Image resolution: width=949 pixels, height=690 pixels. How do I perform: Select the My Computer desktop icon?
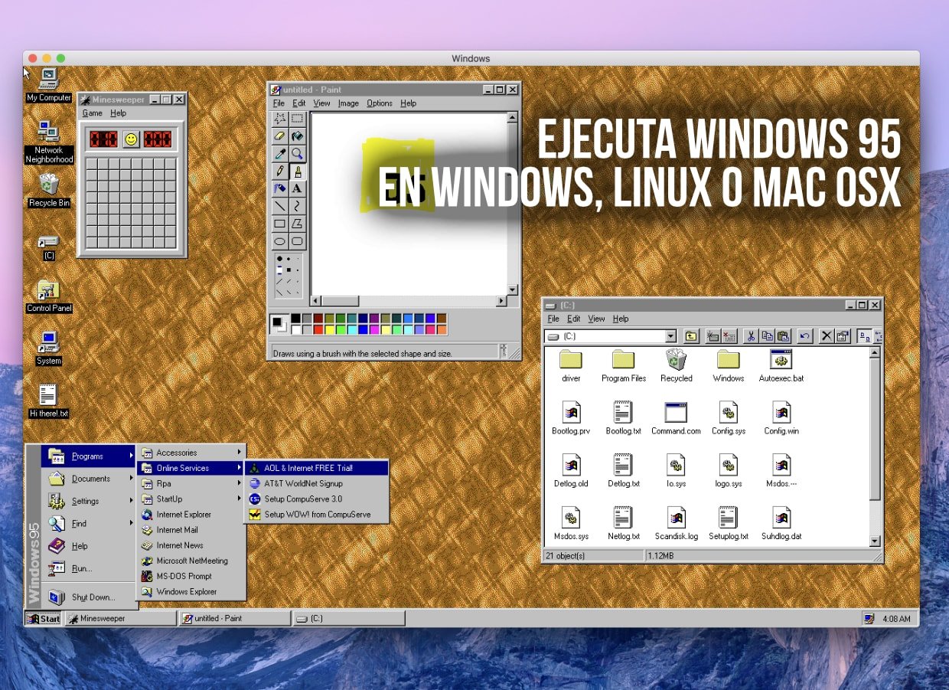(x=49, y=85)
